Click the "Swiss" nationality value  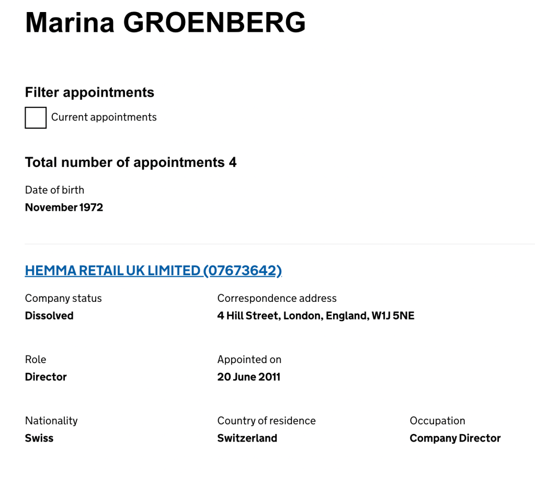[39, 438]
